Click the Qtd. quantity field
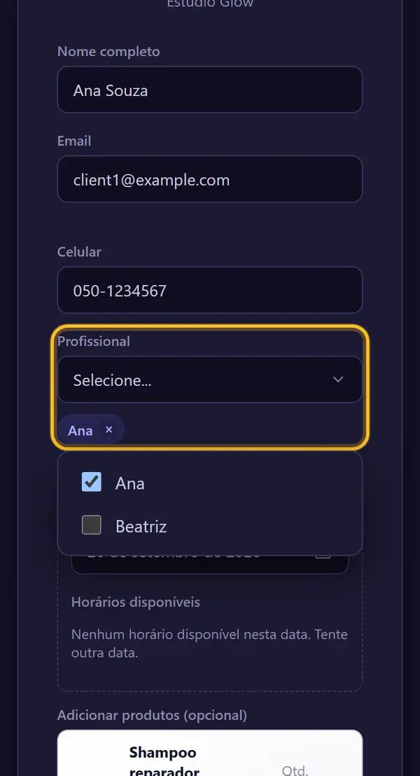Screen dimensions: 420x776 click(295, 770)
